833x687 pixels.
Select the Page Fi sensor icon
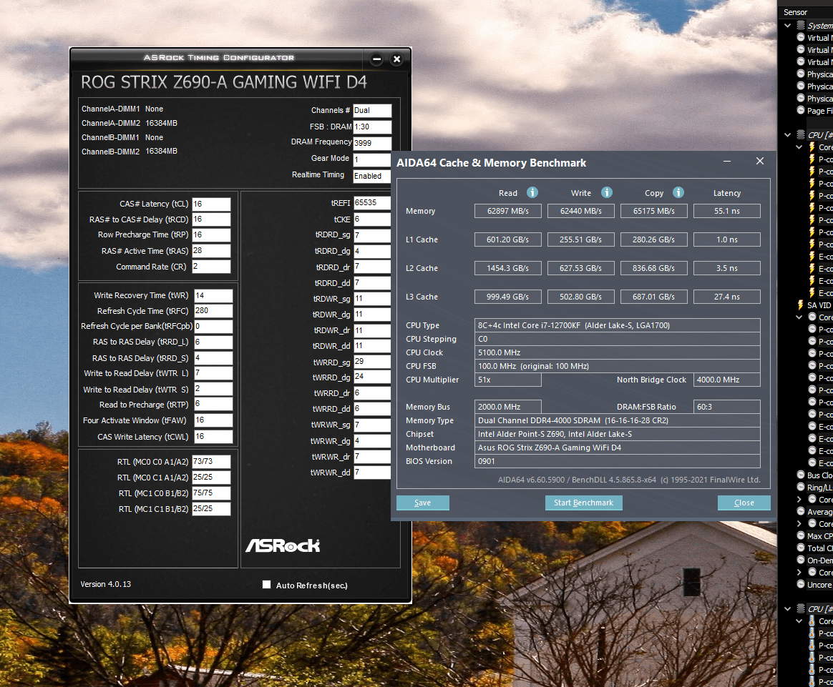tap(801, 110)
